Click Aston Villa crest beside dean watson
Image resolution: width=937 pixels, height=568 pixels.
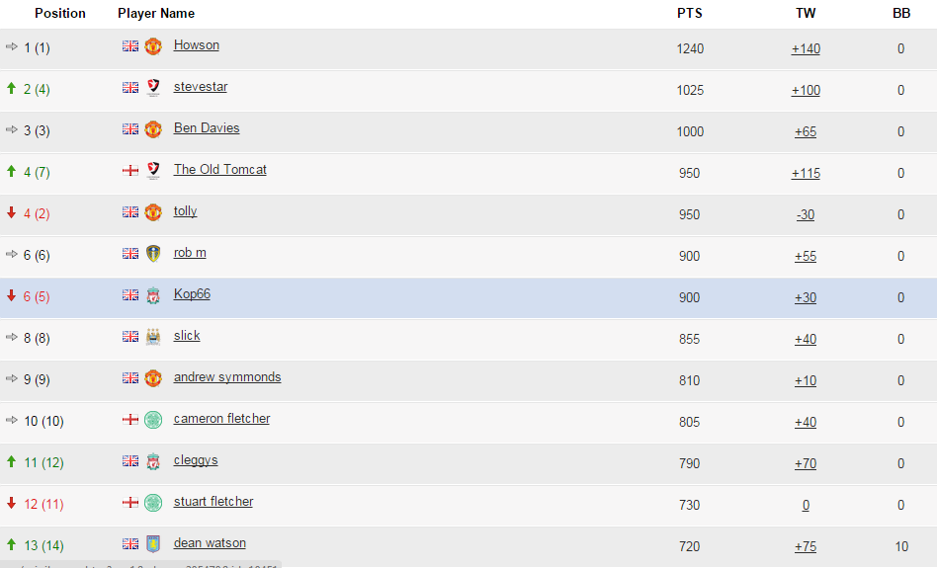point(153,543)
